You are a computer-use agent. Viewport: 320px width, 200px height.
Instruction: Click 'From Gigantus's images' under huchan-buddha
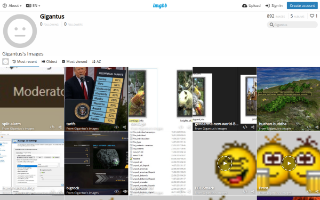pyautogui.click(x=275, y=129)
